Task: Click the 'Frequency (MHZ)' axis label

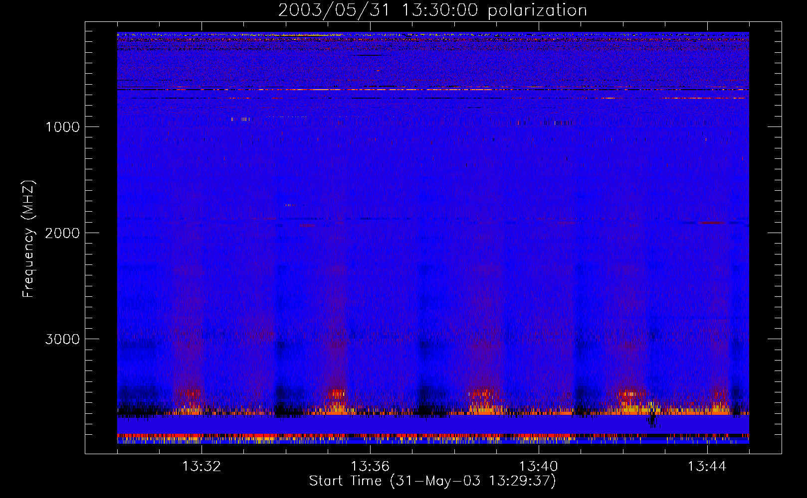Action: [x=29, y=239]
